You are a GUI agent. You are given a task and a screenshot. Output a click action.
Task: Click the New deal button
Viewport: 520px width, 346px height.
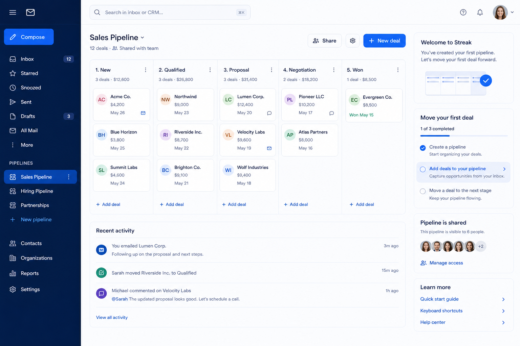[384, 41]
